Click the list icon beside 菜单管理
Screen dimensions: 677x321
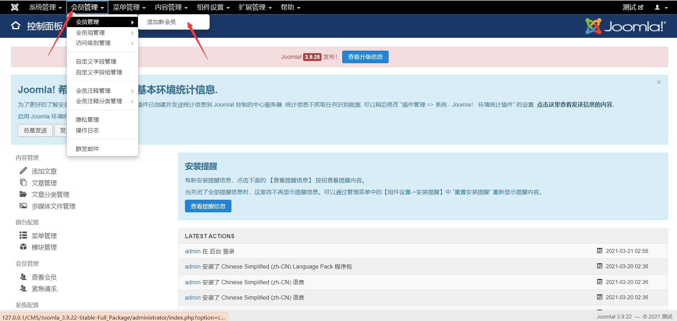pyautogui.click(x=23, y=235)
